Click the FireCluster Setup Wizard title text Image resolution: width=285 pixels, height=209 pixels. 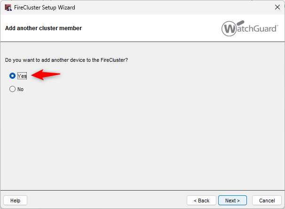[45, 8]
